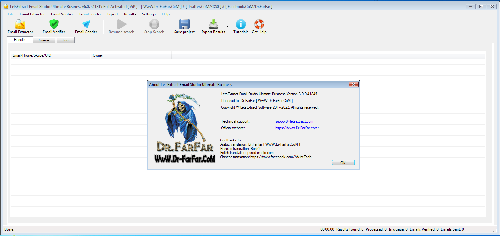This screenshot has height=236, width=500.
Task: Click the Export Results icon
Action: pyautogui.click(x=213, y=24)
